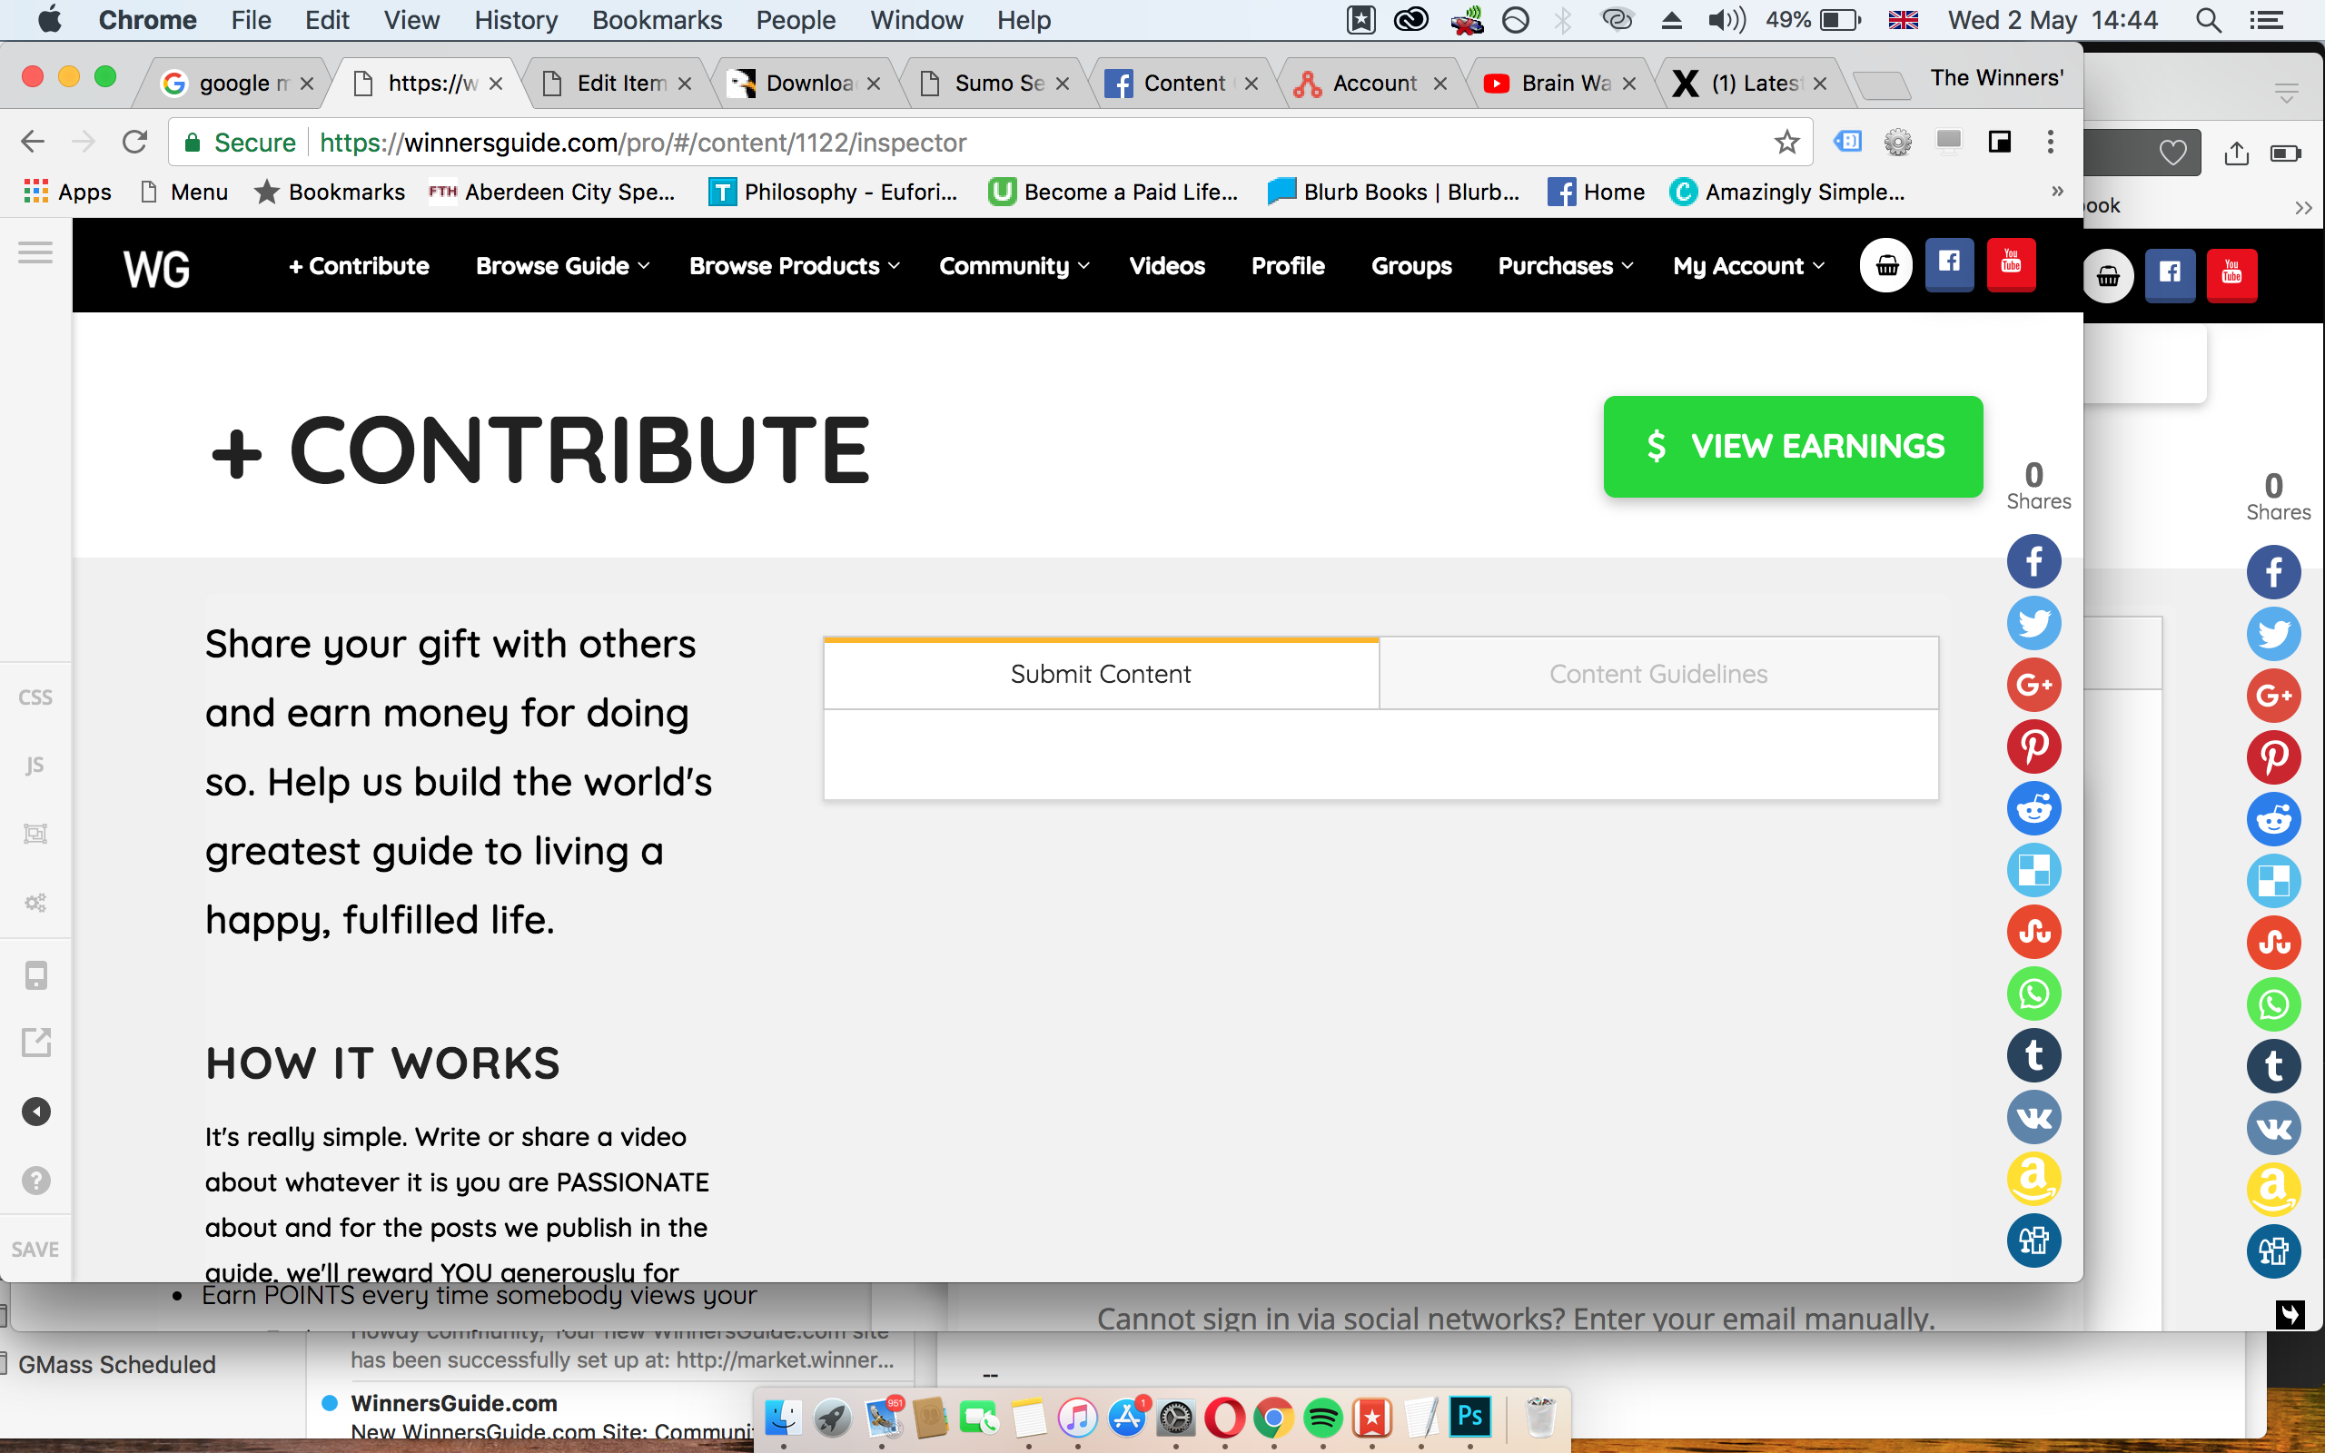Image resolution: width=2325 pixels, height=1453 pixels.
Task: Collapse the sidebar with arrow button
Action: point(35,1112)
